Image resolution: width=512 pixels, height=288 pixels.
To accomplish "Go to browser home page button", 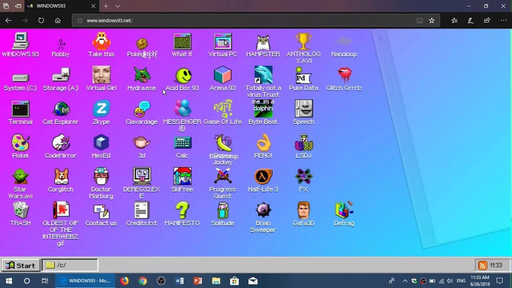I will (58, 20).
